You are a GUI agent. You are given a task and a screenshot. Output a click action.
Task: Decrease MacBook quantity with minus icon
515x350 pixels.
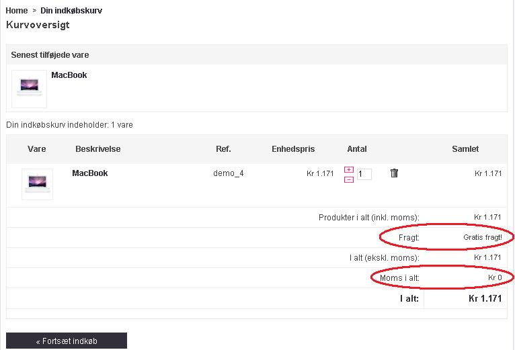pos(349,179)
